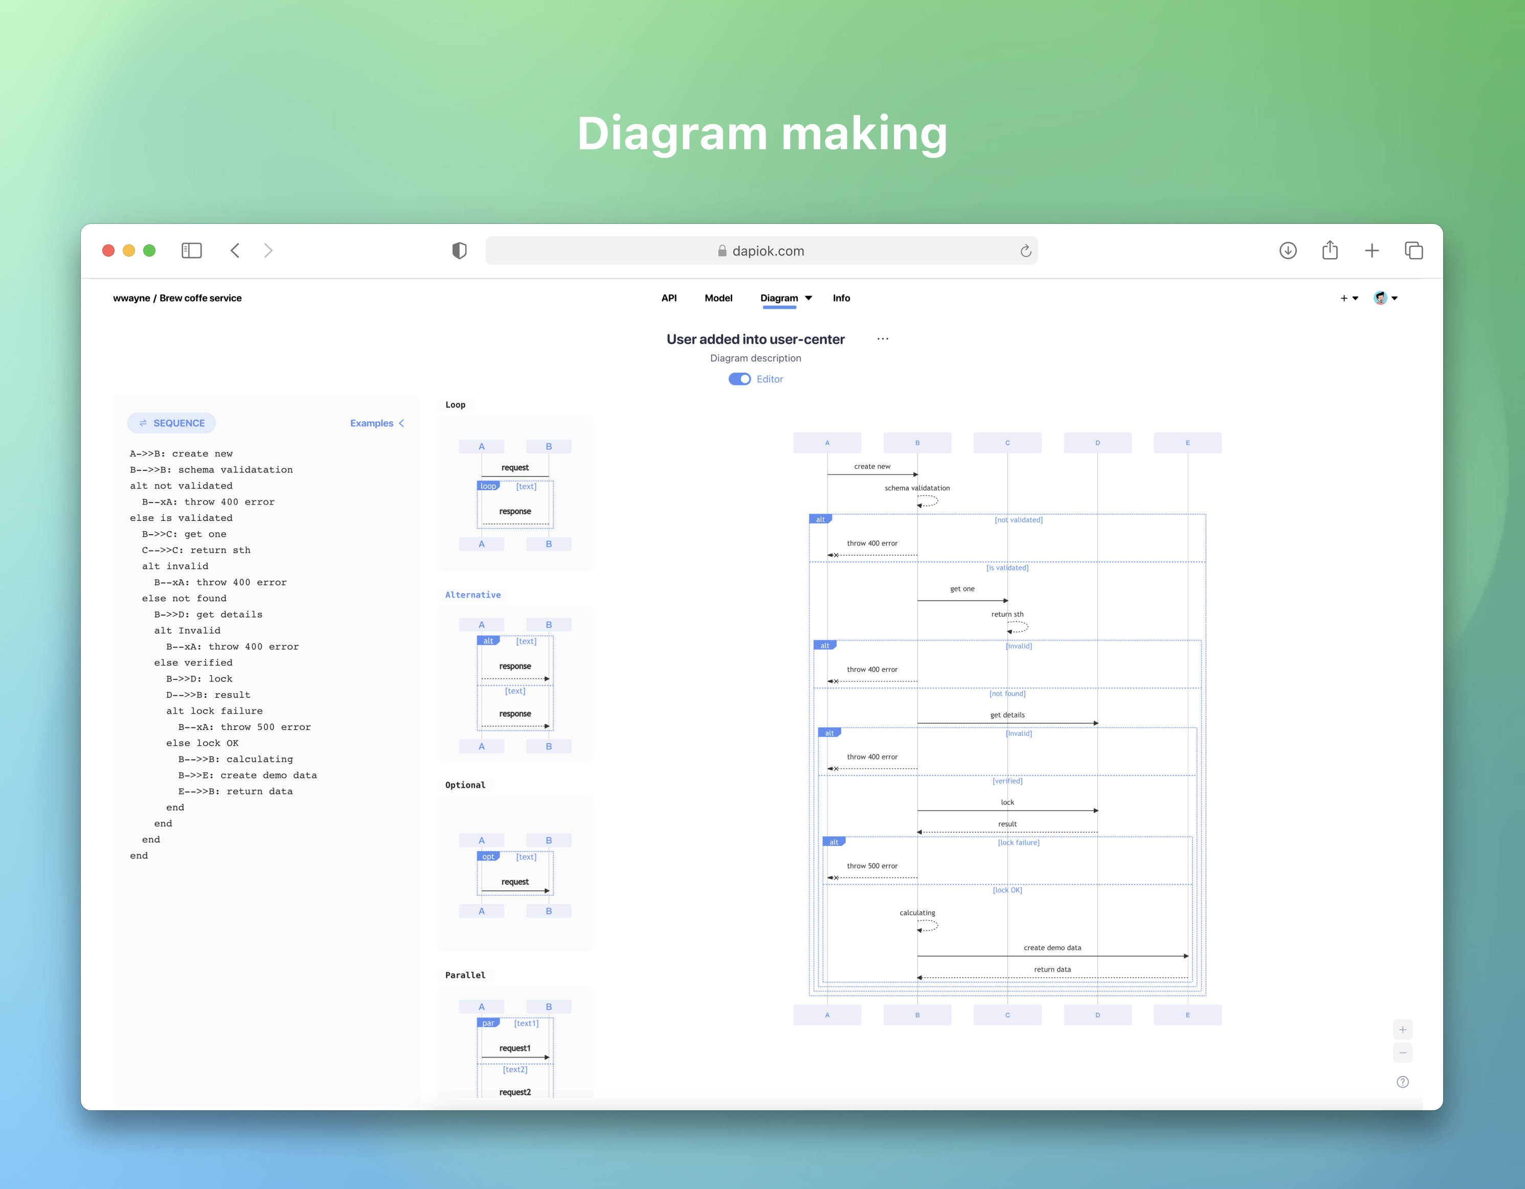Show tab overview icon

click(x=1414, y=250)
